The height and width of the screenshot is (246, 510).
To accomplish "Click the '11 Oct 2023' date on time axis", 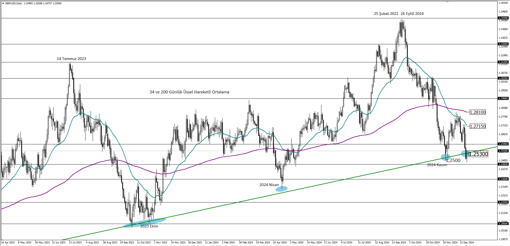I will 144,243.
